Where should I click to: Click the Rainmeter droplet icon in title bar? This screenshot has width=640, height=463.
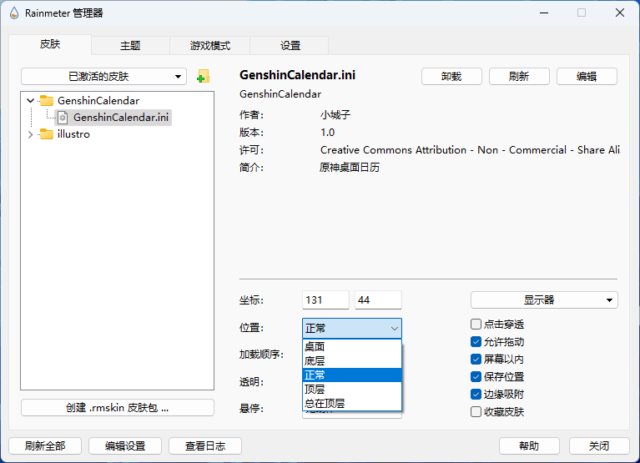coord(14,13)
